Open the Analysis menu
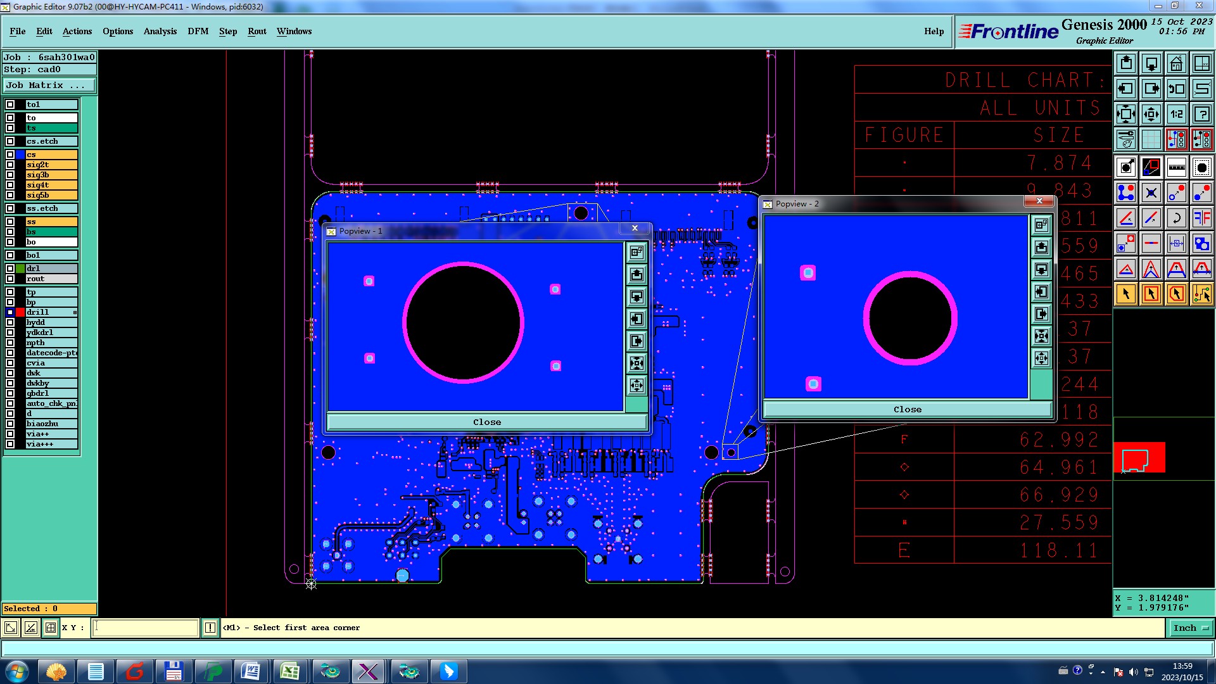Image resolution: width=1216 pixels, height=684 pixels. (x=160, y=31)
